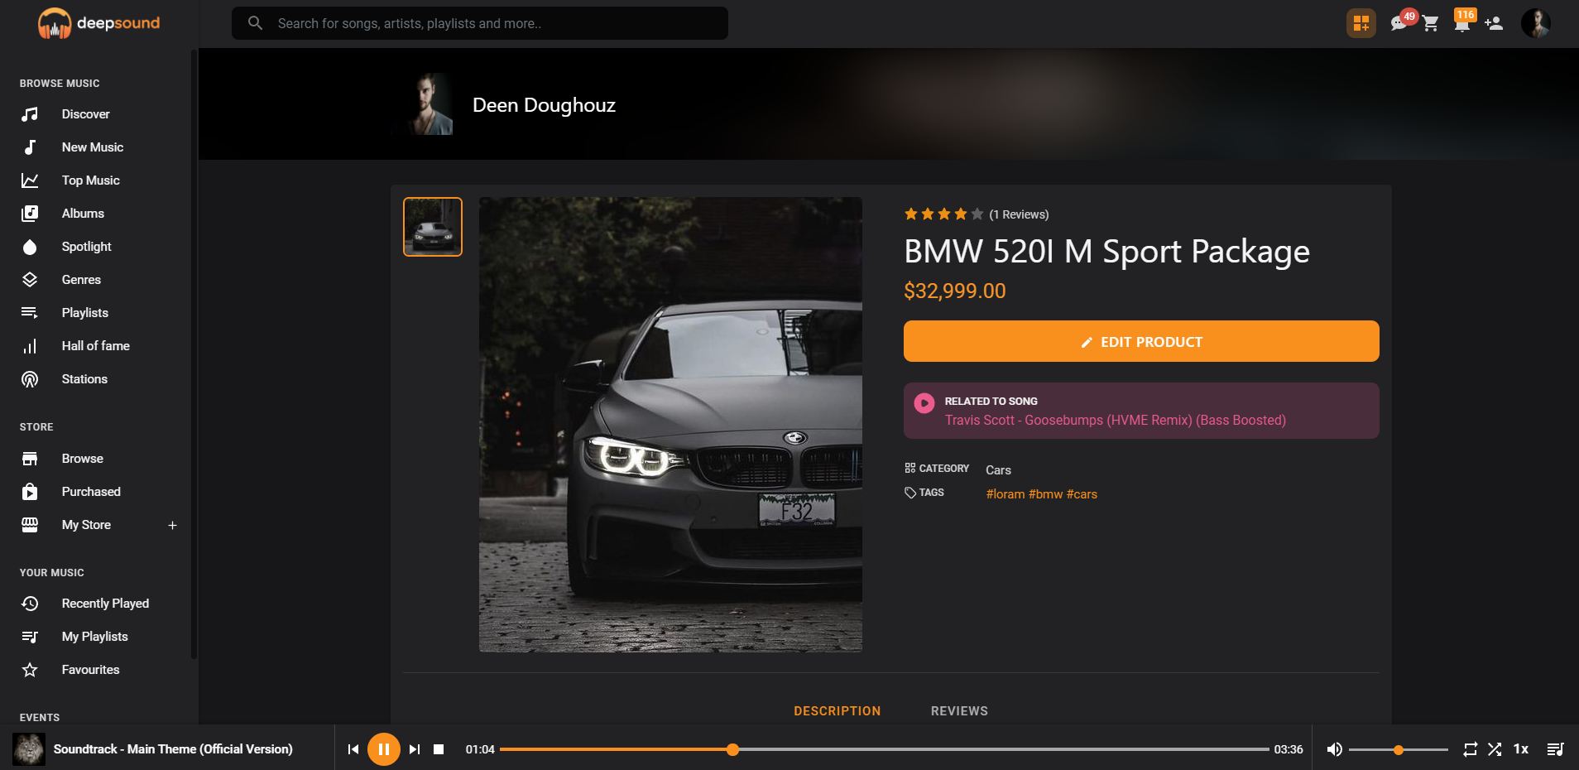Viewport: 1579px width, 770px height.
Task: Seek in the track progress bar
Action: click(x=884, y=749)
